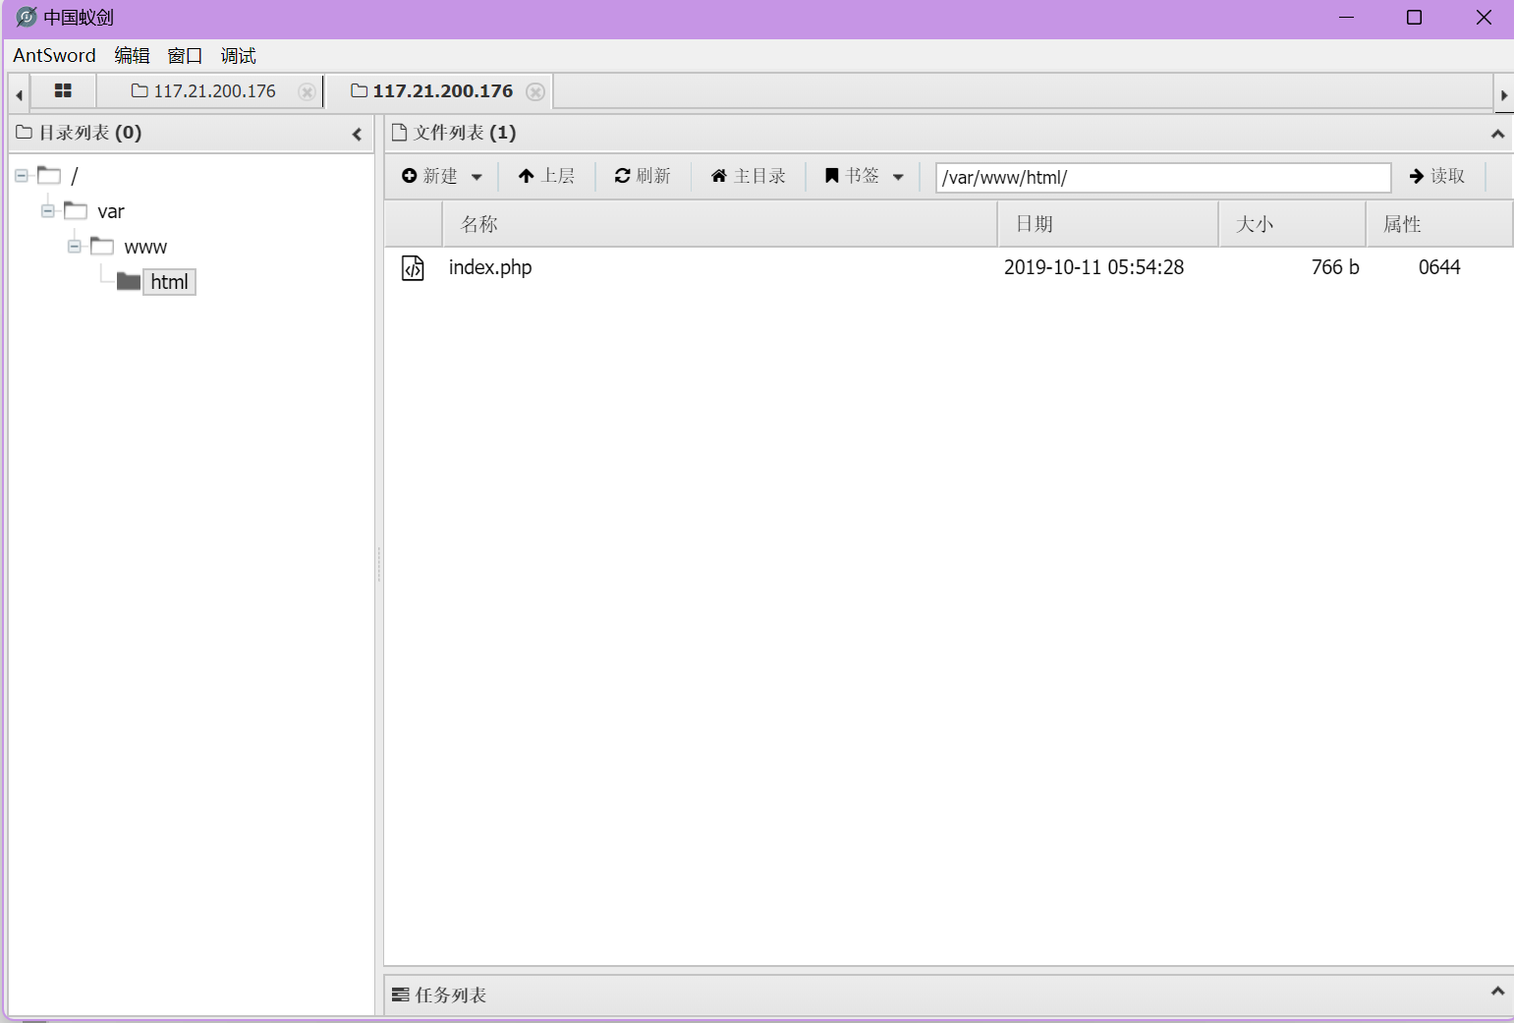Click the AntSword app icon in title bar
This screenshot has width=1514, height=1023.
coord(27,17)
